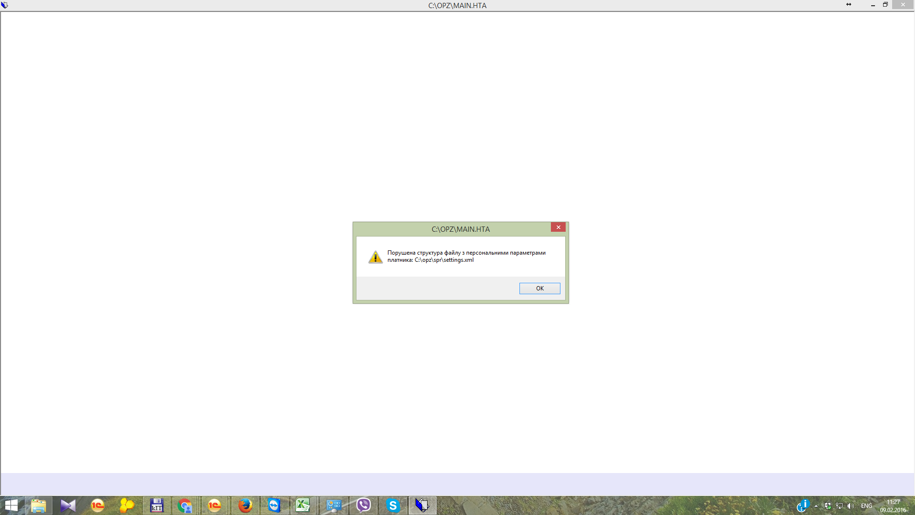Open Google Chrome from the taskbar
The width and height of the screenshot is (915, 515).
(185, 505)
